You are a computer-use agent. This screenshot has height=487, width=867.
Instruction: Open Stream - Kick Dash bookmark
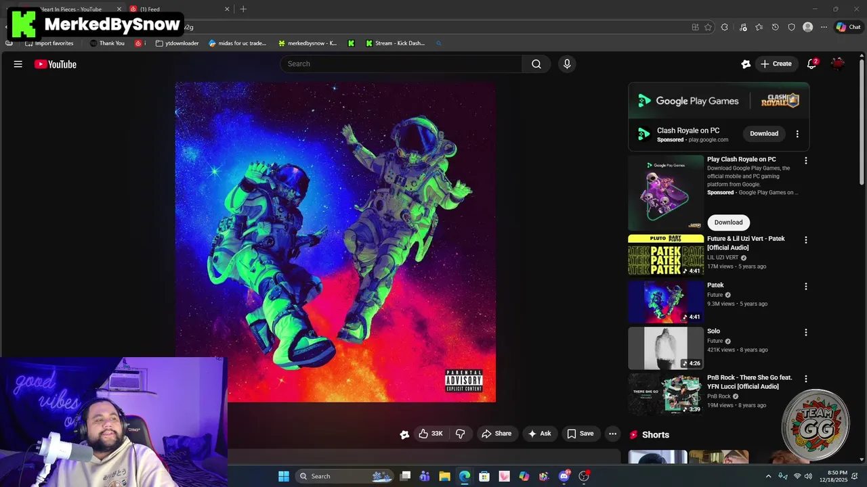[395, 43]
